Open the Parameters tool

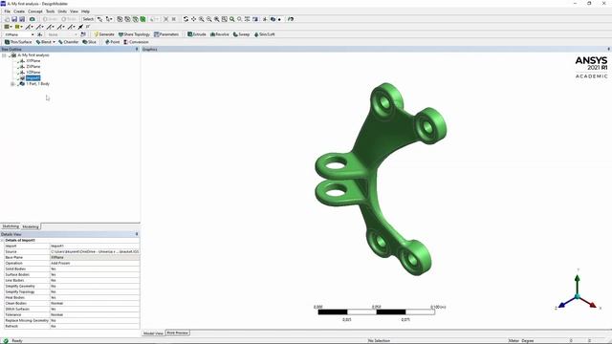pos(166,34)
